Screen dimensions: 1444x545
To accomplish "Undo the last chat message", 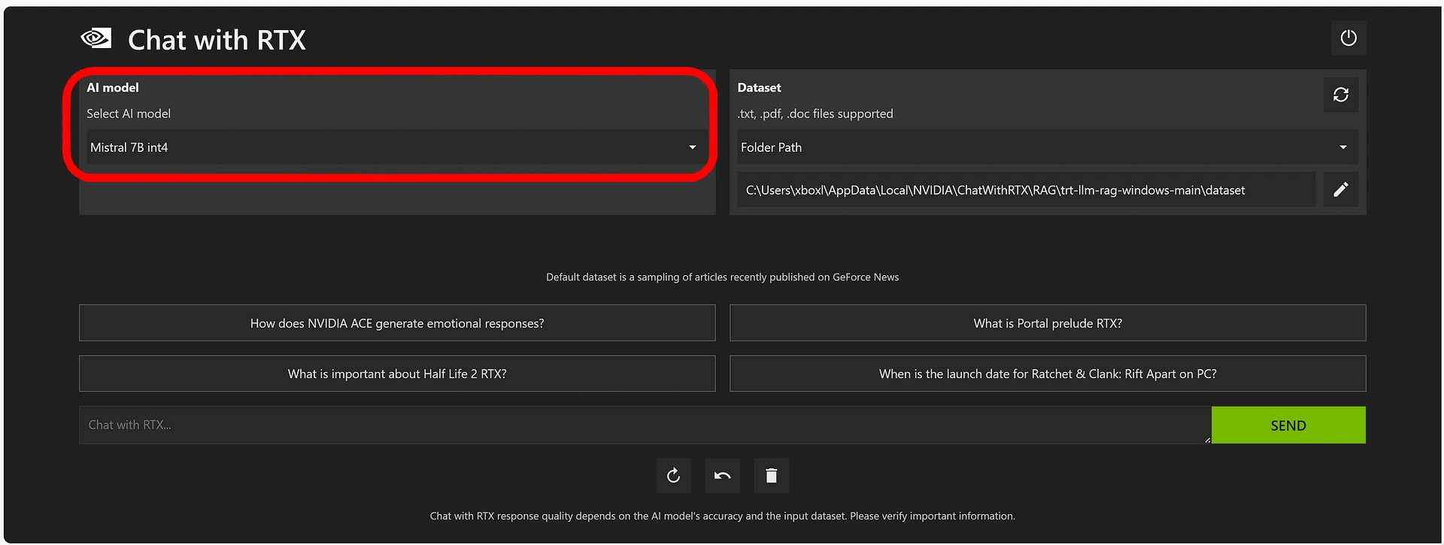I will [x=722, y=475].
